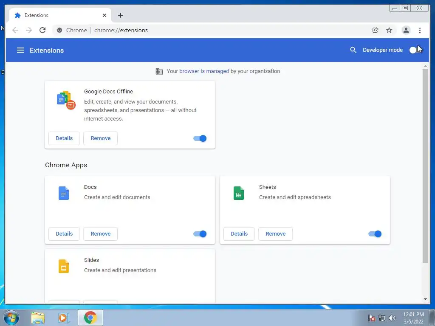The height and width of the screenshot is (326, 435).
Task: Open a new tab with plus button
Action: [120, 15]
